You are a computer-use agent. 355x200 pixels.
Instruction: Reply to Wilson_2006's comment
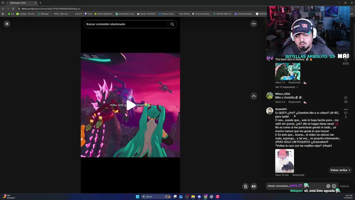click(295, 102)
